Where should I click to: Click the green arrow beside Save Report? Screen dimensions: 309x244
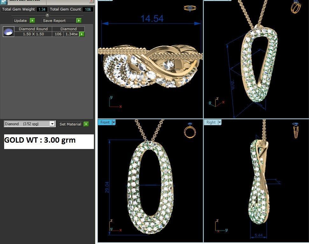[79, 20]
